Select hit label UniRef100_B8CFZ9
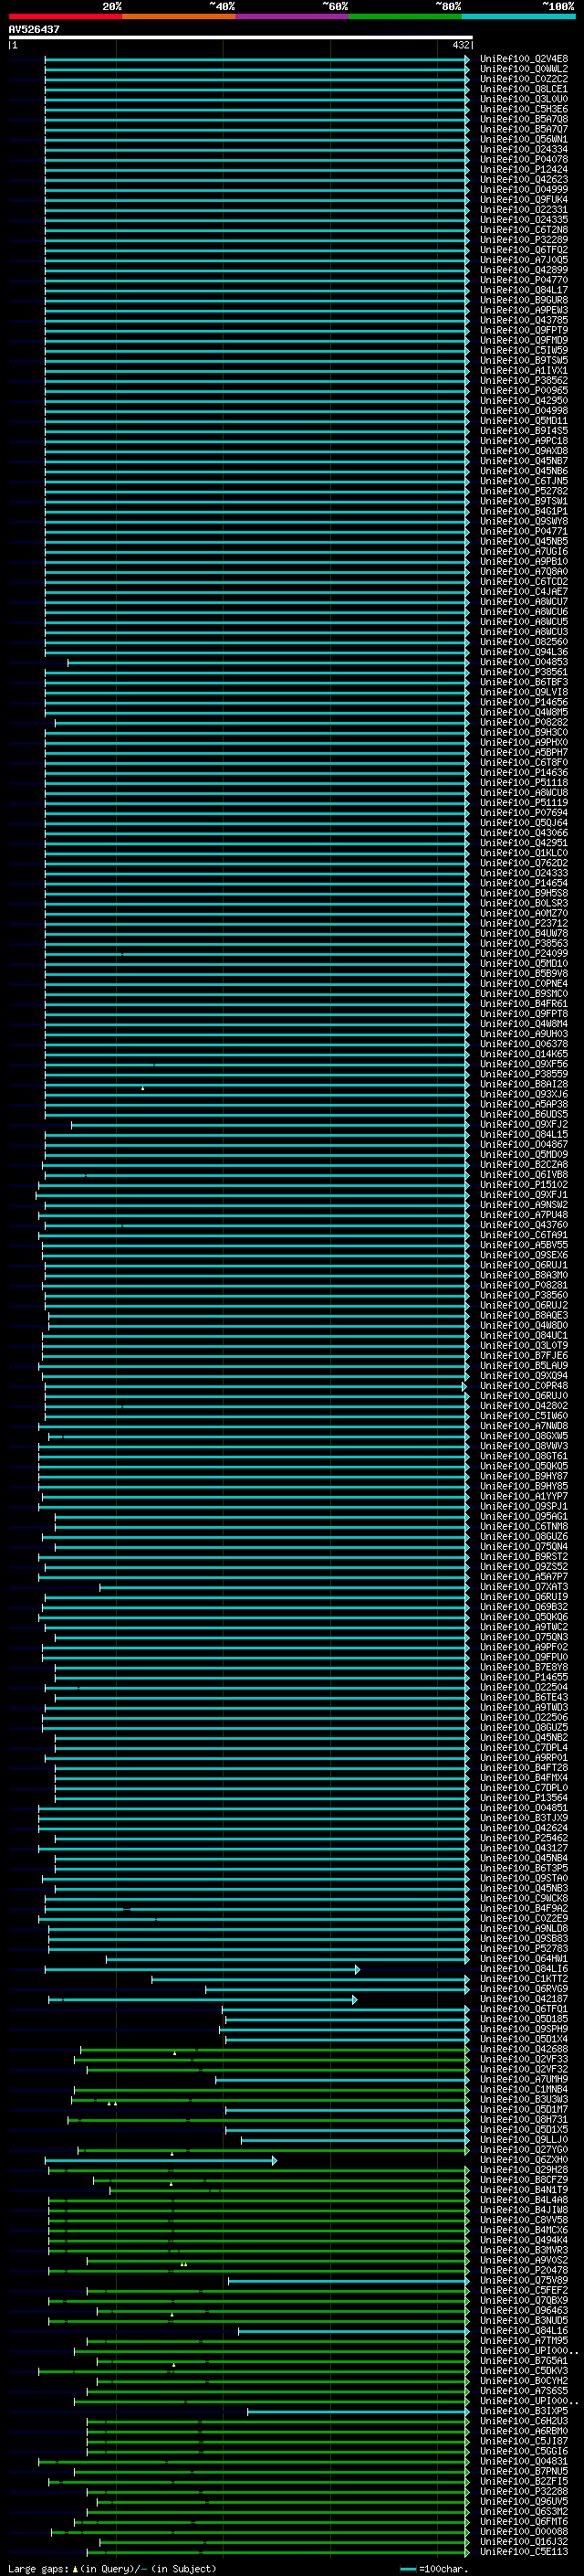Viewport: 584px width, 2576px height. pos(524,2179)
